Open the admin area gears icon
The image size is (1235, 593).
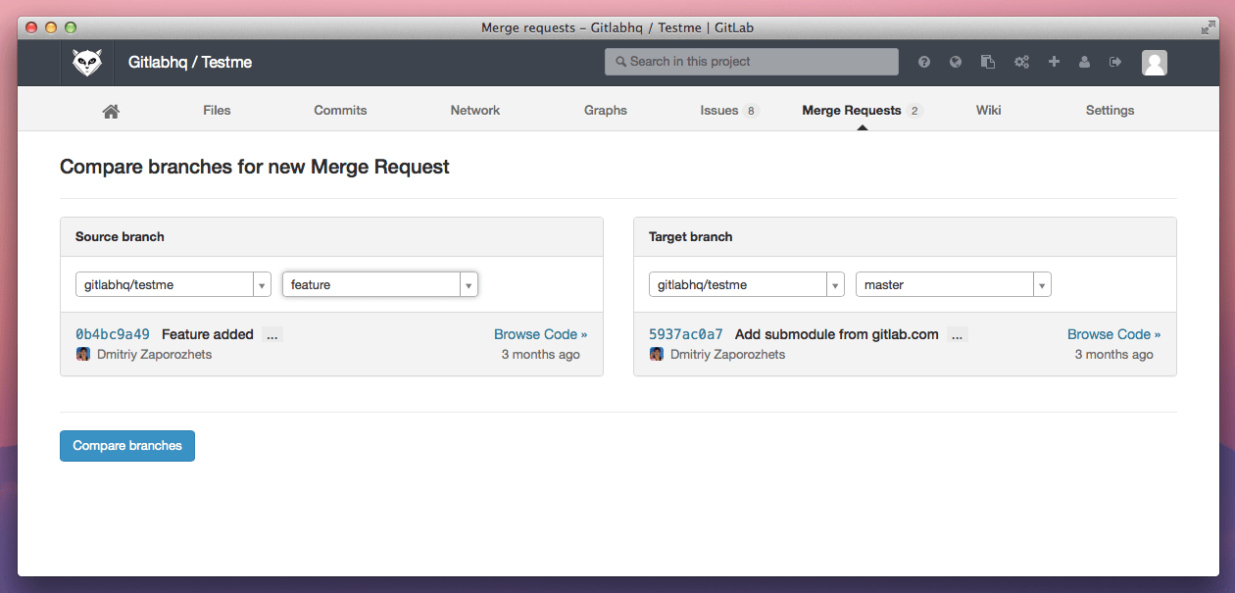point(1021,62)
